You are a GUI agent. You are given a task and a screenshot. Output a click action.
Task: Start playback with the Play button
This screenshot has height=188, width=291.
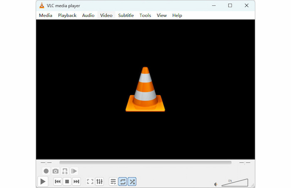43,181
